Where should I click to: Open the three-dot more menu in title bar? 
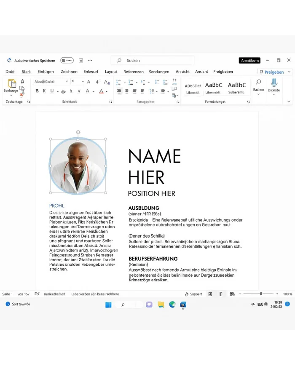[x=90, y=61]
